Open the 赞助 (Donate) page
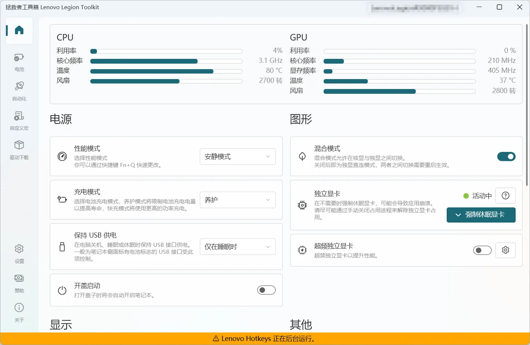Screen dimensions: 530x345 19,283
